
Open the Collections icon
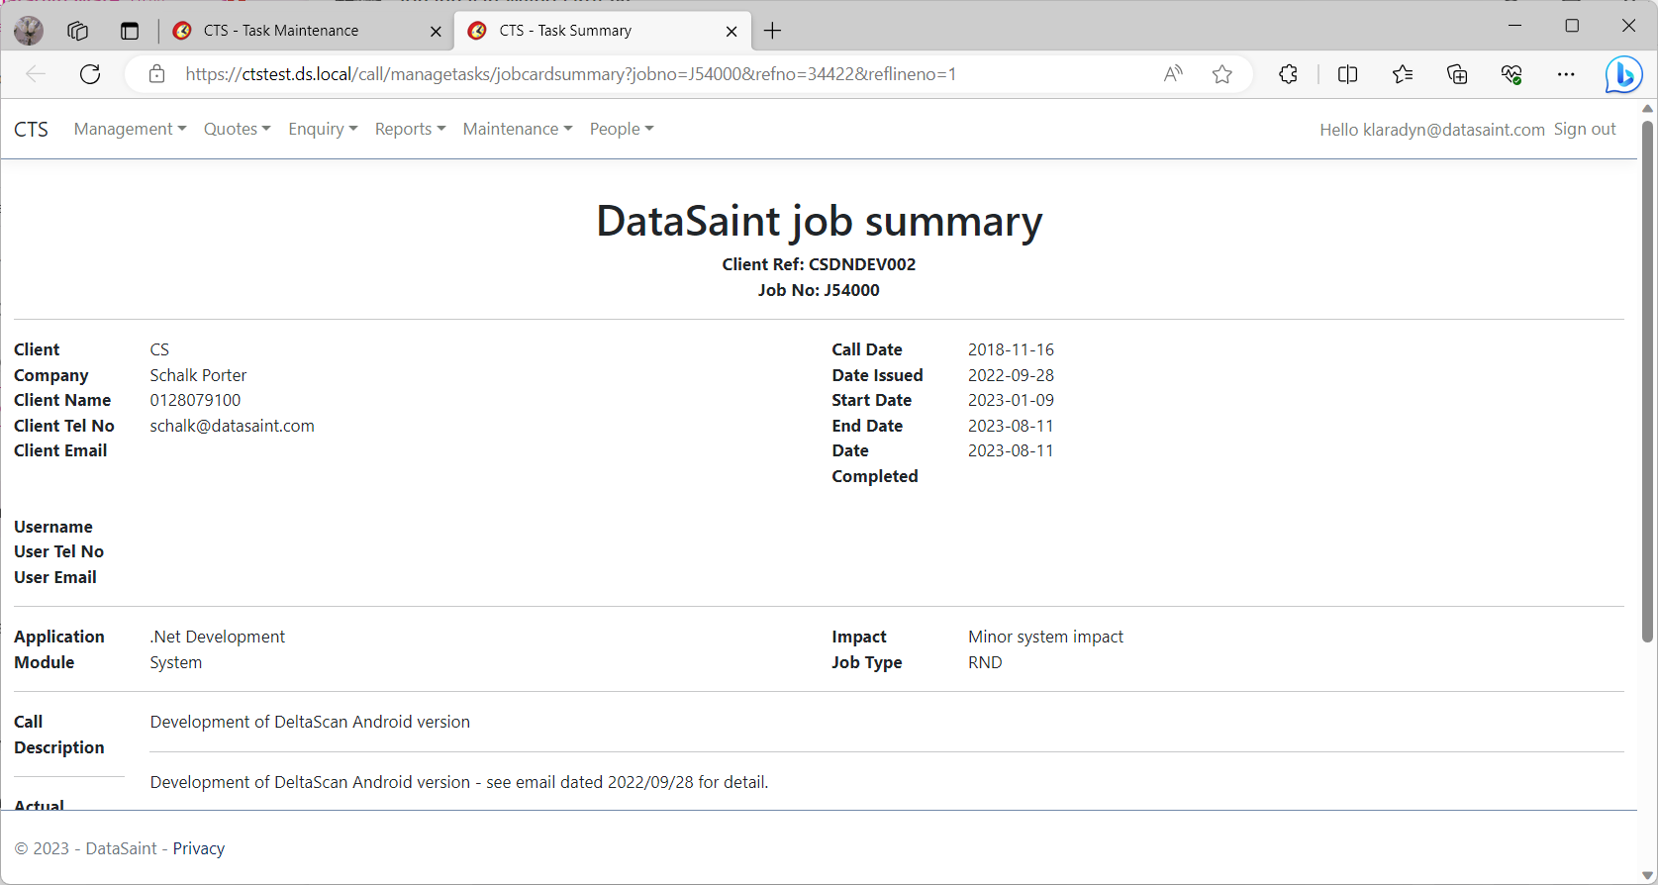point(1457,74)
